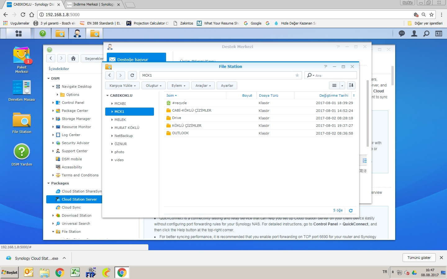Click the File Station refresh button
Screen dimensions: 447x279
tap(132, 75)
